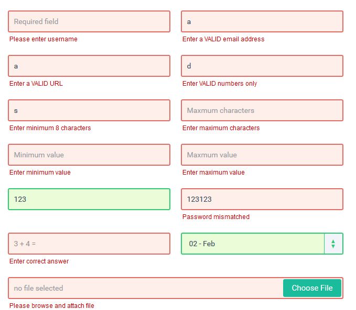The image size is (356, 310).
Task: Click the confirm password field with 123123
Action: [x=262, y=199]
